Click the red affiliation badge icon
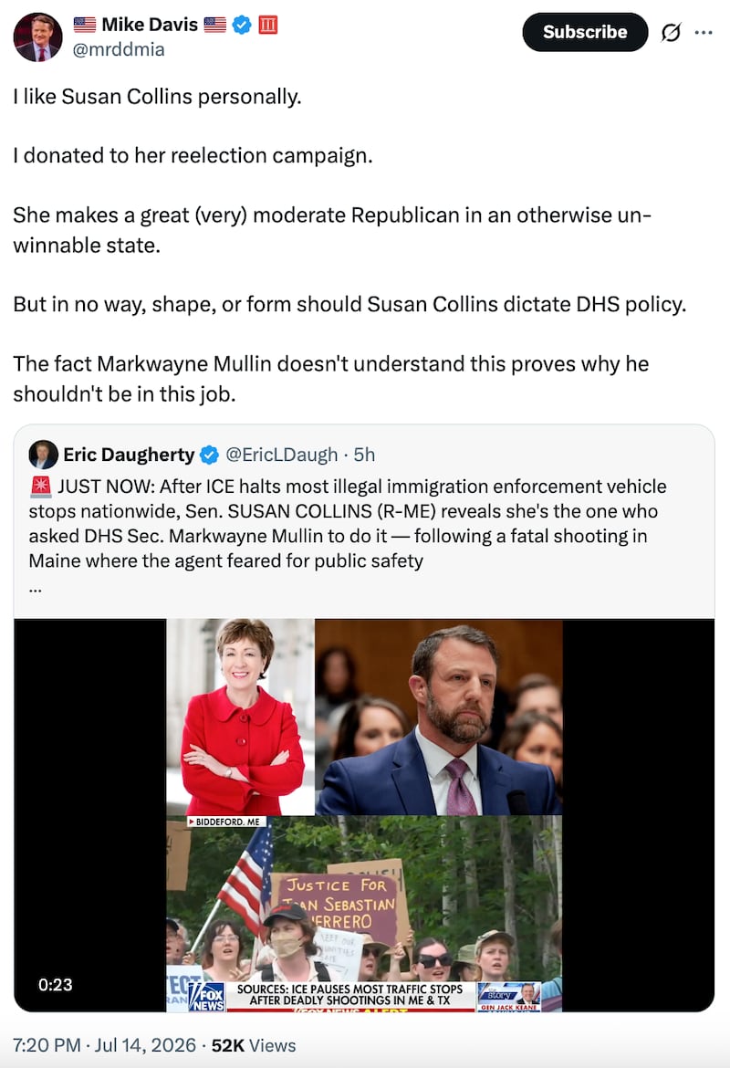730x1068 pixels. (268, 26)
